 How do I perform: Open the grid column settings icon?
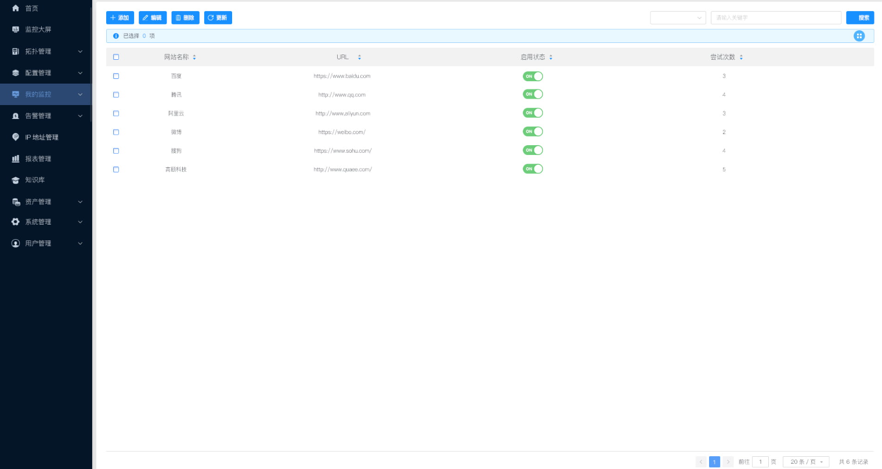point(859,36)
